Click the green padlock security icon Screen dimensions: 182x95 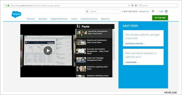click(x=8, y=5)
